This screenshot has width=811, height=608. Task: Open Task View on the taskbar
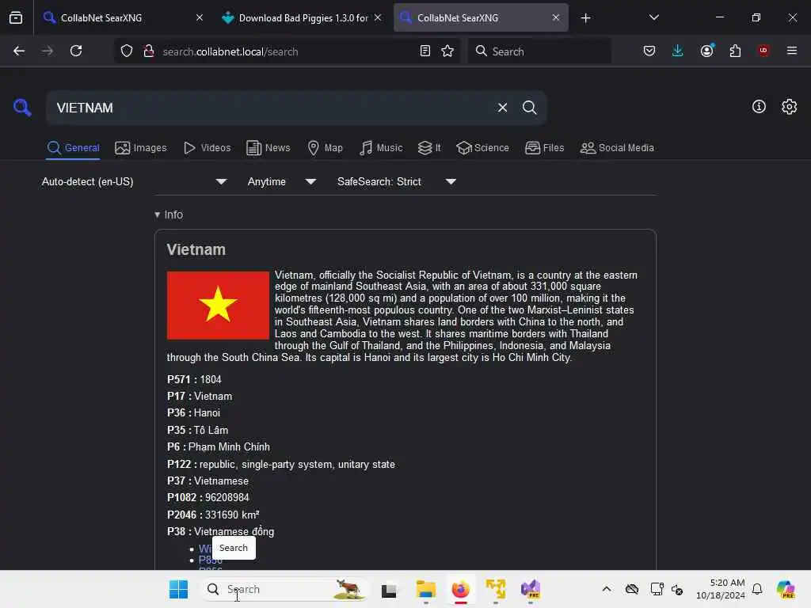click(x=389, y=589)
